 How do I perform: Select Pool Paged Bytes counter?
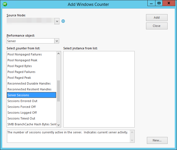(32, 66)
